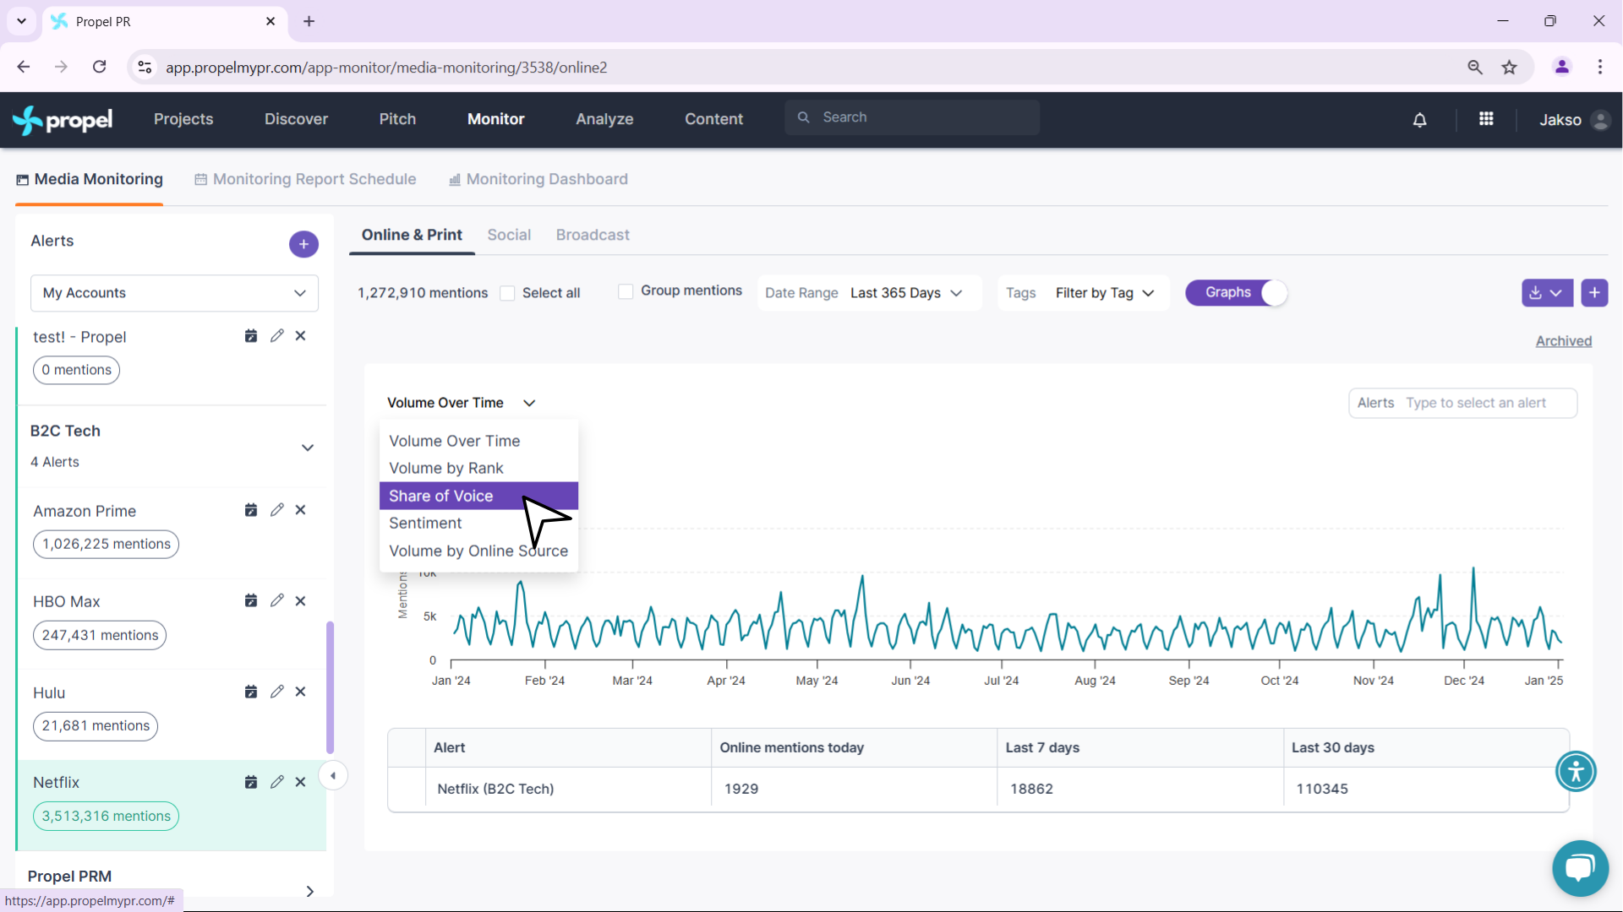Image resolution: width=1623 pixels, height=912 pixels.
Task: Select Volume Over Time option
Action: [x=478, y=441]
